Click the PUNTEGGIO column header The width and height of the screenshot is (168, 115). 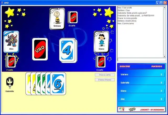(157, 66)
